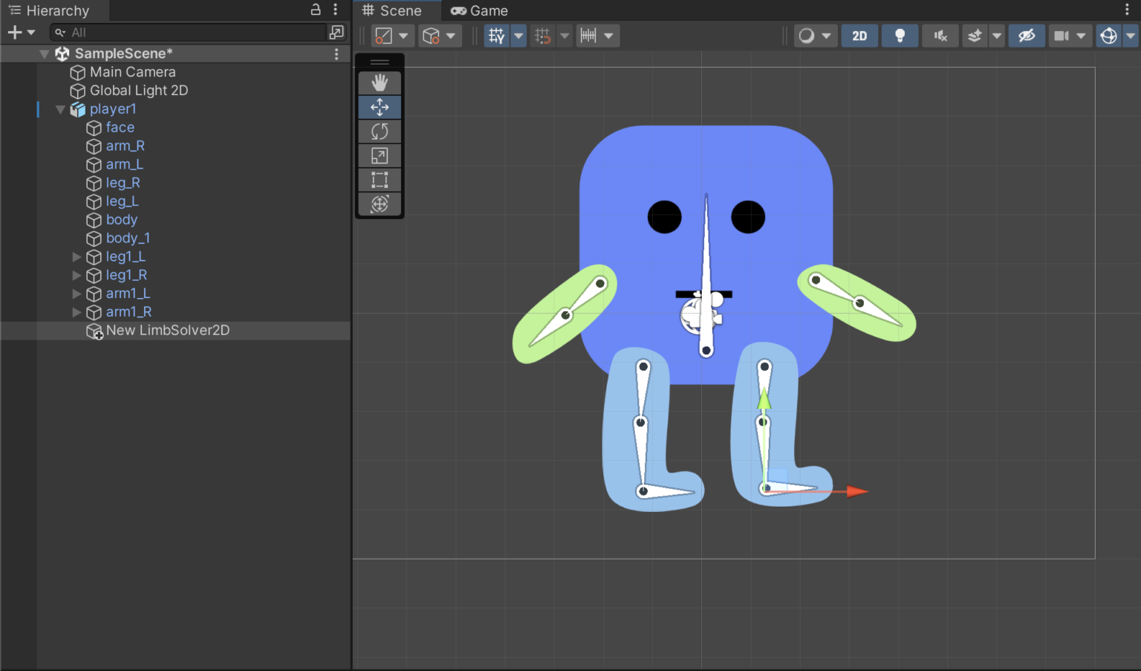Select the Hand tool in Scene overlay
The height and width of the screenshot is (671, 1141).
380,82
